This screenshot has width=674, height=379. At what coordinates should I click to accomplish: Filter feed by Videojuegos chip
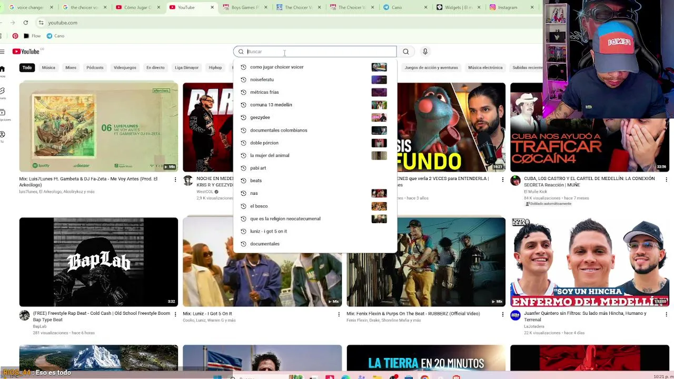point(125,67)
